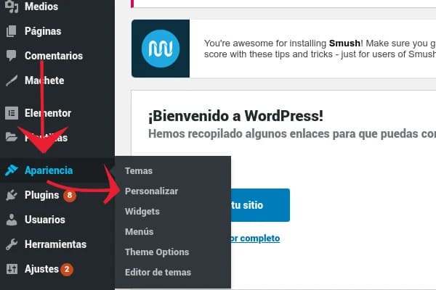Open the Comentarios menu
The height and width of the screenshot is (290, 436).
[x=54, y=56]
